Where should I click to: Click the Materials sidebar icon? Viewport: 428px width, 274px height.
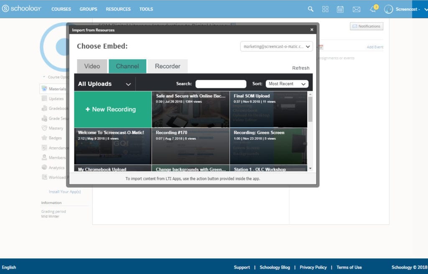[44, 89]
